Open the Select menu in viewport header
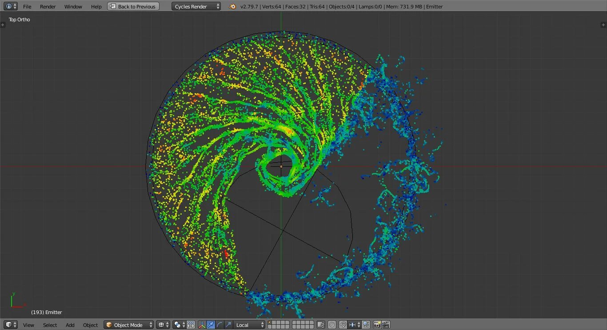Screen dimensions: 607x330 [x=50, y=325]
